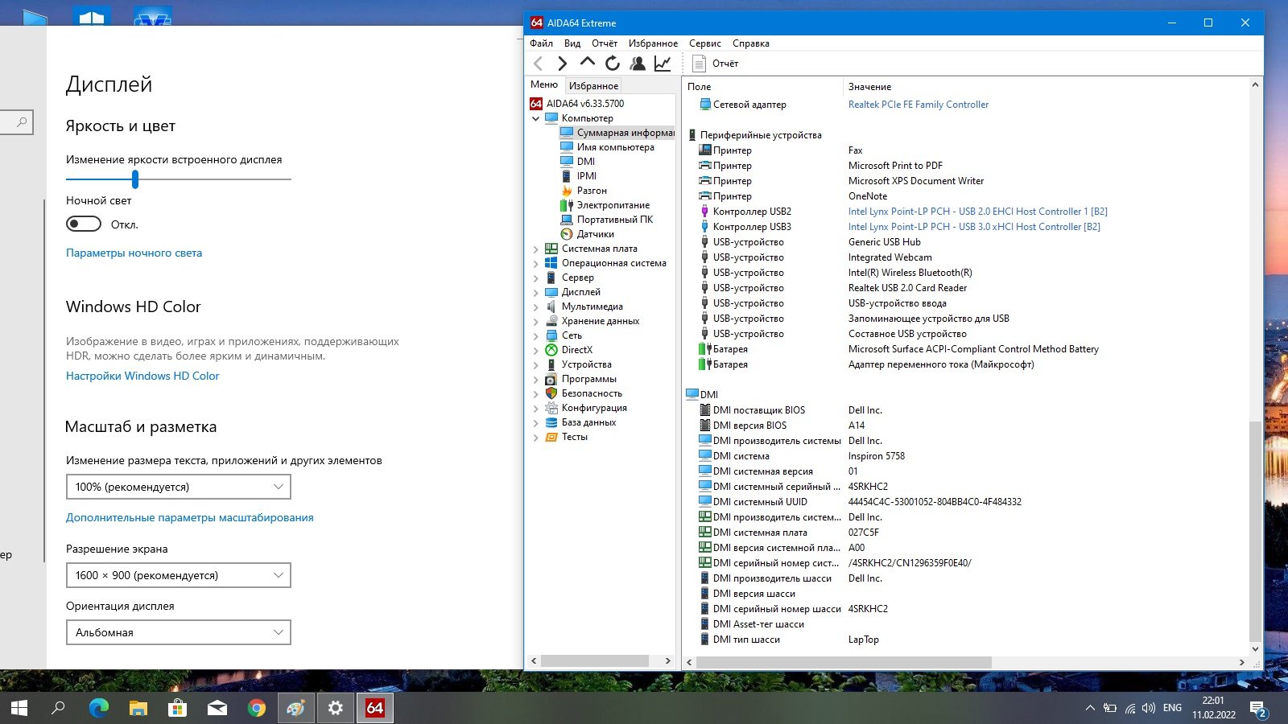
Task: Expand the Системная плата tree node
Action: point(536,249)
